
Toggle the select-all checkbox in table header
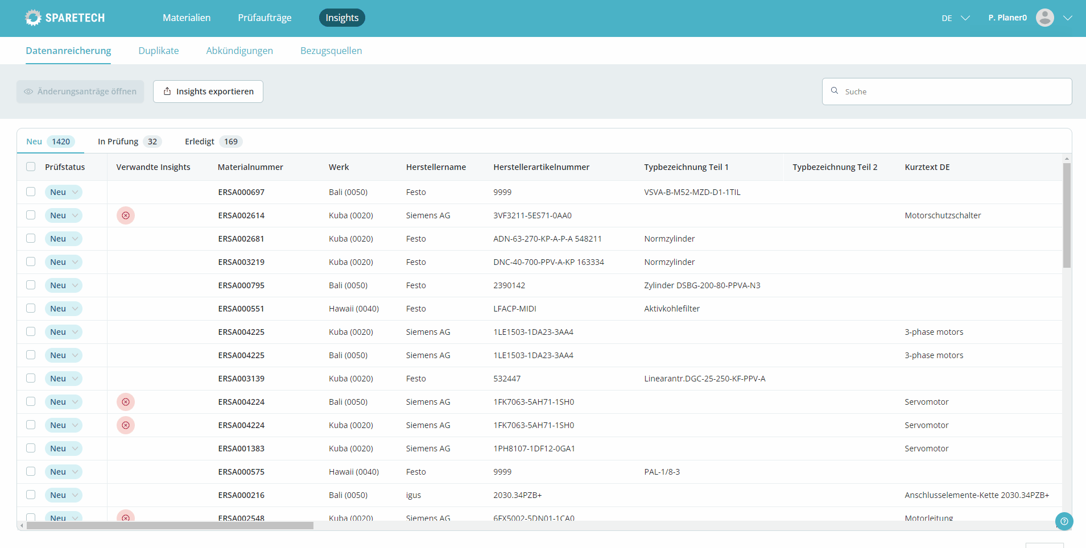31,167
